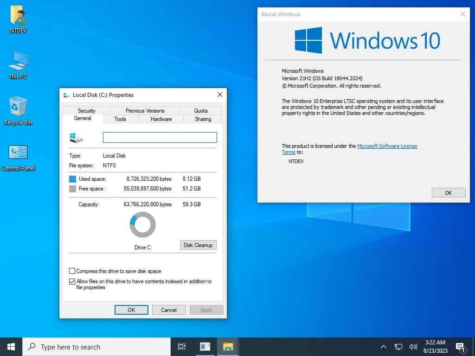Open the NTDEV user folder icon
Screen dimensions: 475x356
(x=18, y=16)
